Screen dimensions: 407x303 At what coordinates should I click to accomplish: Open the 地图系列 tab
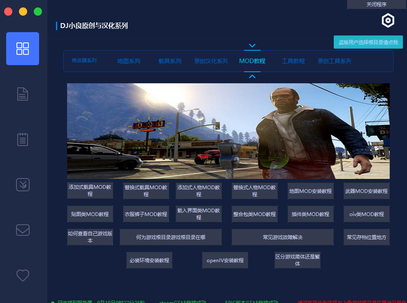(x=128, y=61)
